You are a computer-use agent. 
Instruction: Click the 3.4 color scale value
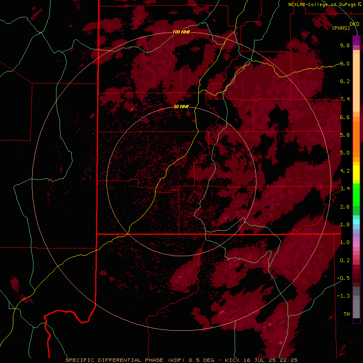[345, 189]
